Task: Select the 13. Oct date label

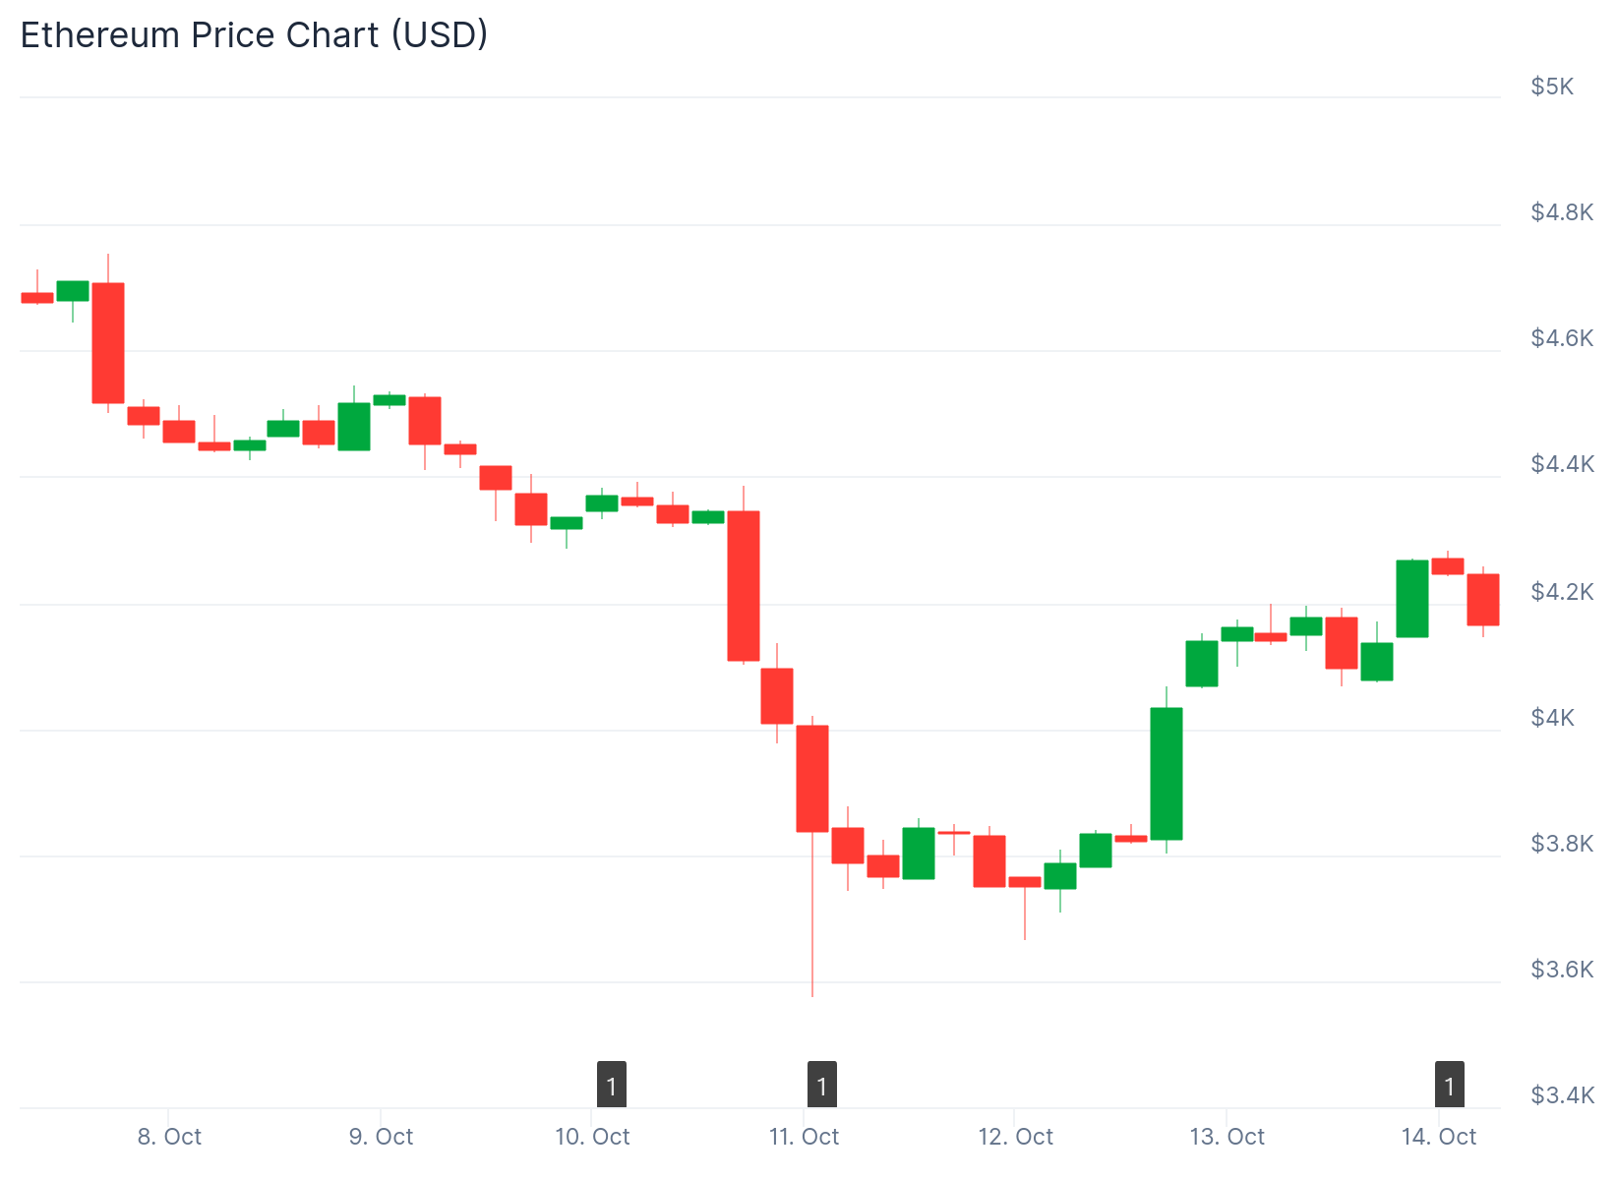Action: [1227, 1137]
